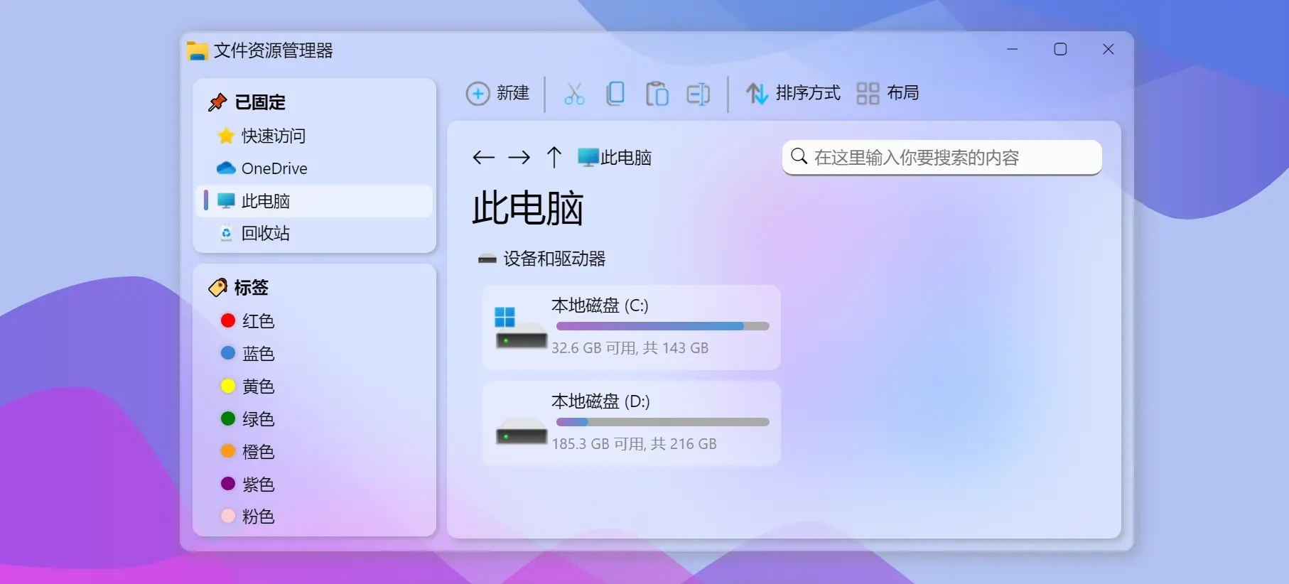This screenshot has width=1289, height=584.
Task: Click the Rename icon in toolbar
Action: 698,94
